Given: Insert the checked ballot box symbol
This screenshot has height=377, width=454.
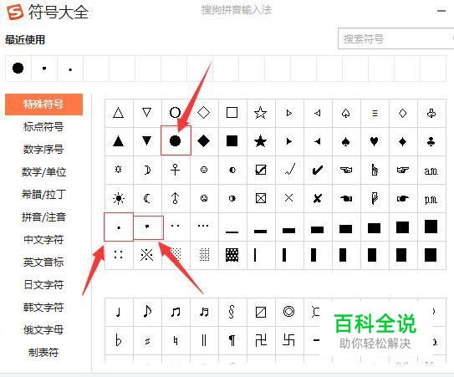Looking at the screenshot, I should (x=260, y=170).
